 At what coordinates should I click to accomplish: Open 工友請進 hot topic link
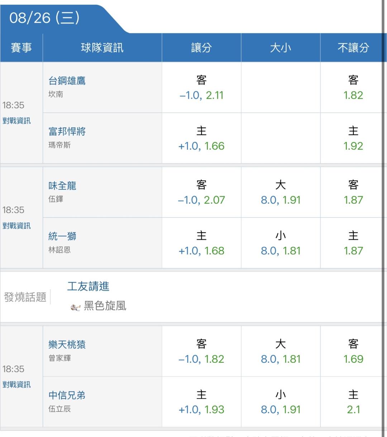(x=88, y=286)
